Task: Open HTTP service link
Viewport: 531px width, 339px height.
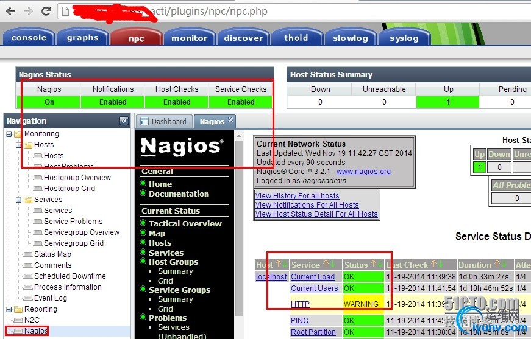Action: click(x=300, y=304)
